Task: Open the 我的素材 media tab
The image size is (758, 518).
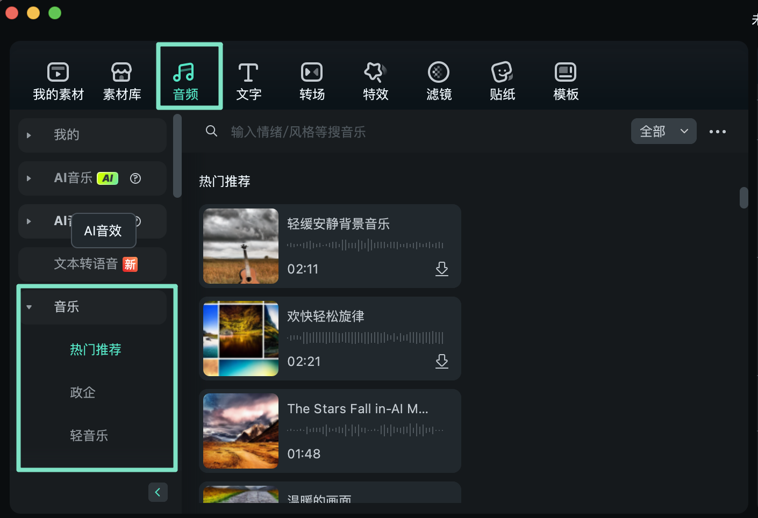Action: [58, 81]
